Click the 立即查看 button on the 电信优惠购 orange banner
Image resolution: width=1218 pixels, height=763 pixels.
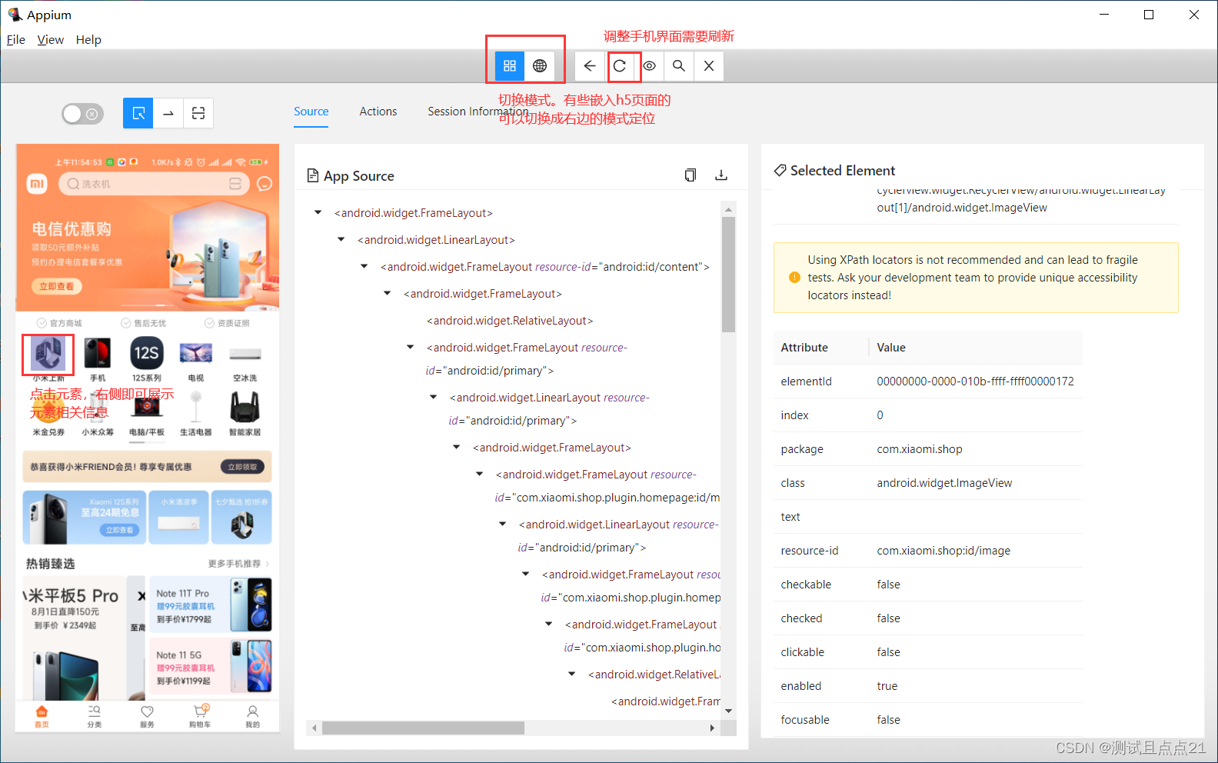pyautogui.click(x=57, y=286)
